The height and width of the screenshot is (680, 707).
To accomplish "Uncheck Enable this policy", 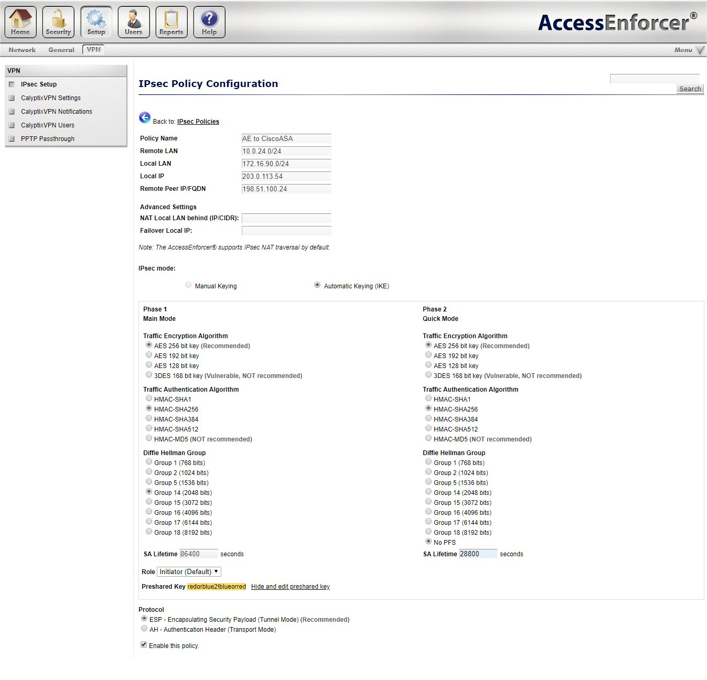I will coord(143,644).
